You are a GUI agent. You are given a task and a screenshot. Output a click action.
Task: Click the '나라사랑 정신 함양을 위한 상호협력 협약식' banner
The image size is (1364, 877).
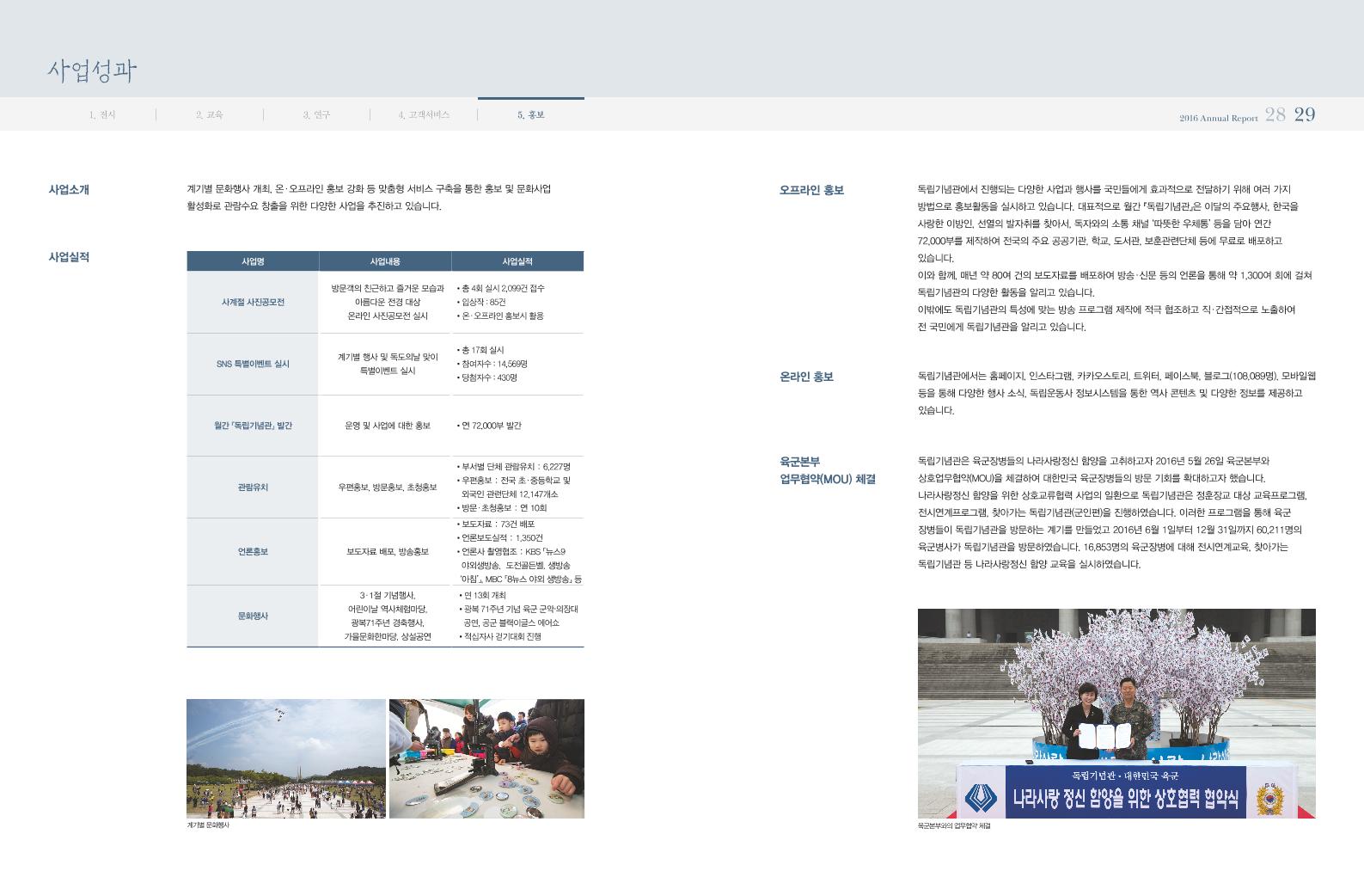coord(1126,800)
